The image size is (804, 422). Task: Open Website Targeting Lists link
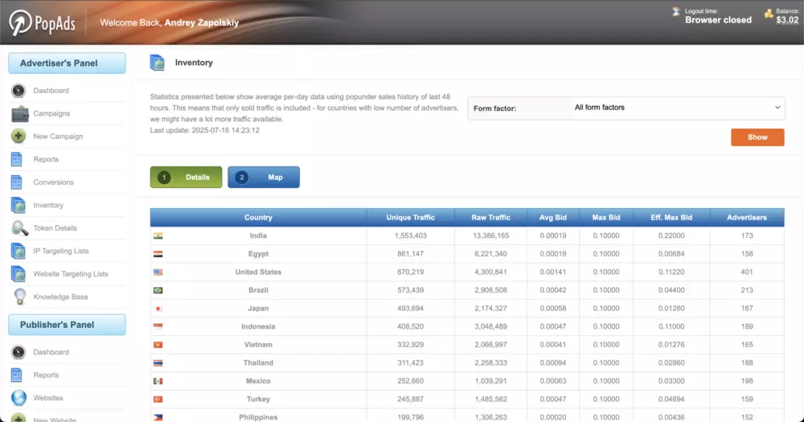coord(71,274)
